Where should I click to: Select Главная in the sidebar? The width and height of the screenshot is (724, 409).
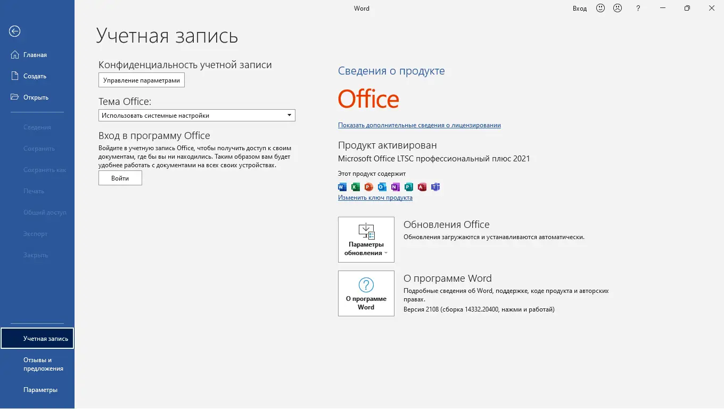[x=35, y=54]
